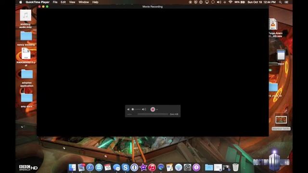Open System Preferences from the Dock
This screenshot has width=308, height=173.
[187, 168]
